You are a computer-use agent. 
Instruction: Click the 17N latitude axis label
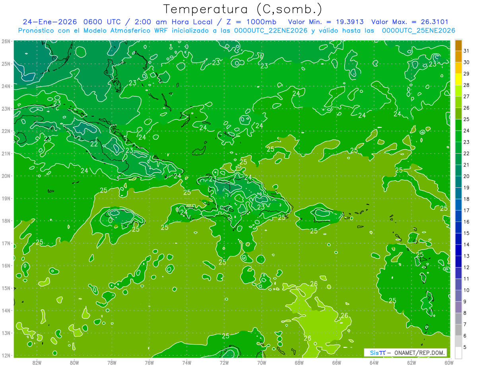6,243
